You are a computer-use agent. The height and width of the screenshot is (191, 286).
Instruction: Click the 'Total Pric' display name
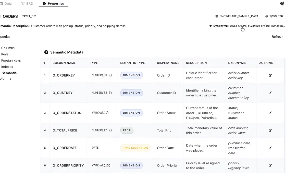[x=164, y=130]
